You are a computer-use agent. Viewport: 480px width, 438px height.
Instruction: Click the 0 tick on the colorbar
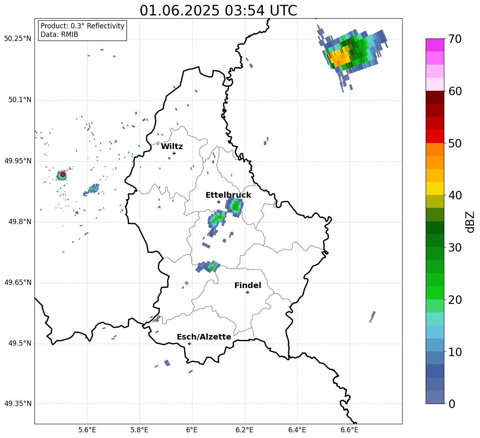click(x=452, y=404)
